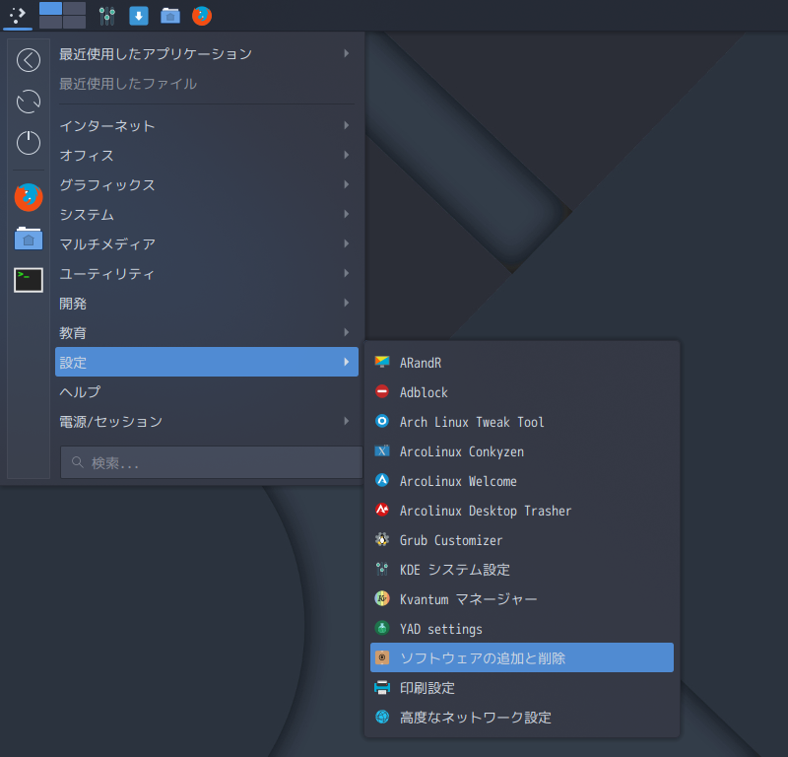Click the back arrow circle icon in the menu sidebar

click(x=29, y=60)
